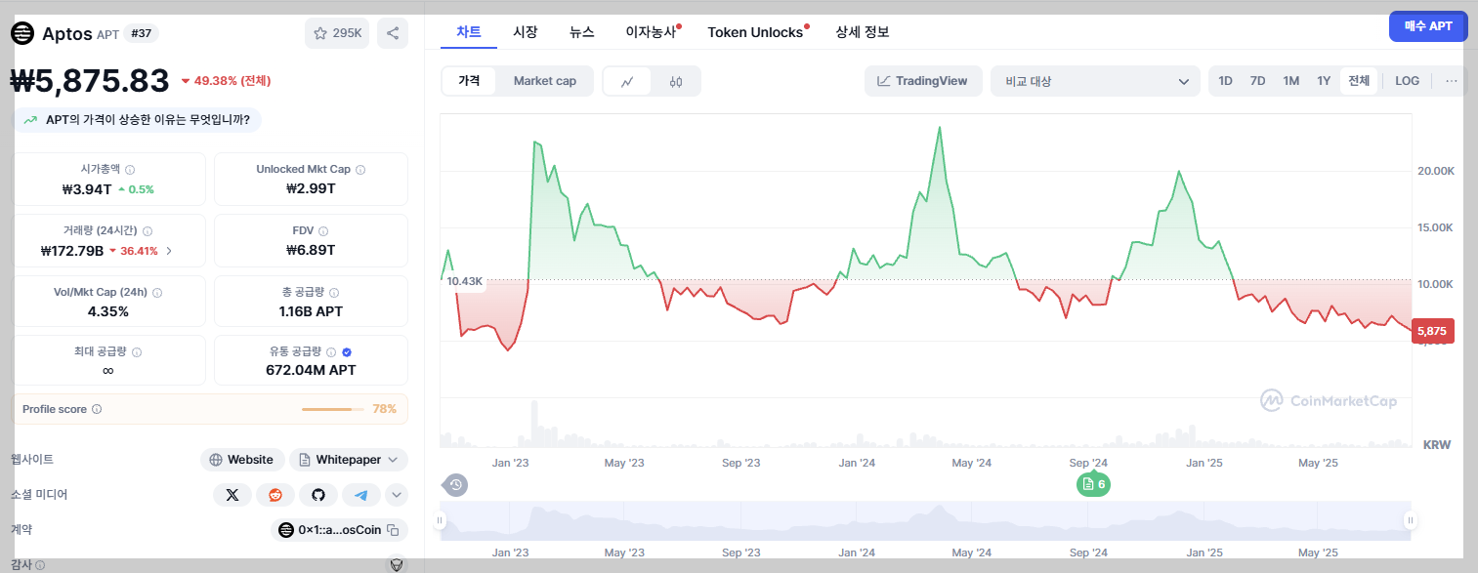This screenshot has height=573, width=1478.
Task: Set chart range to 1Y
Action: [x=1324, y=81]
